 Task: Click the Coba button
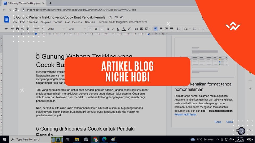click(x=229, y=122)
